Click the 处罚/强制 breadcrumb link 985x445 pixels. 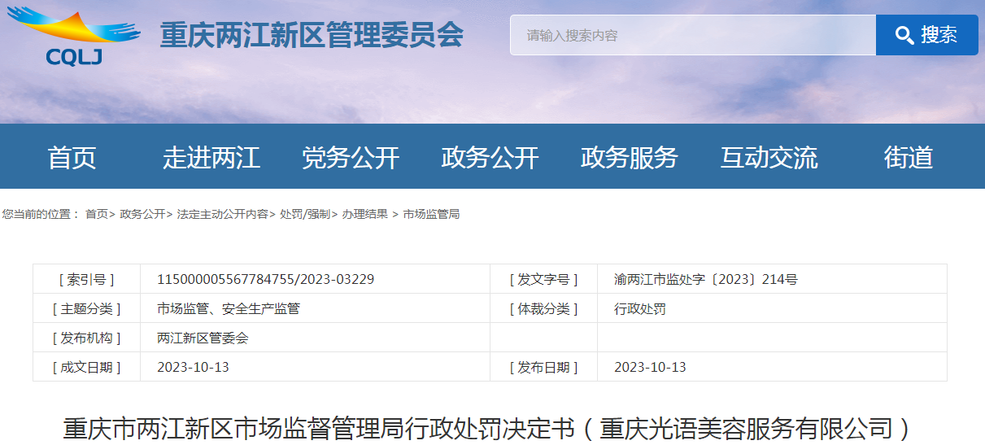tap(304, 214)
